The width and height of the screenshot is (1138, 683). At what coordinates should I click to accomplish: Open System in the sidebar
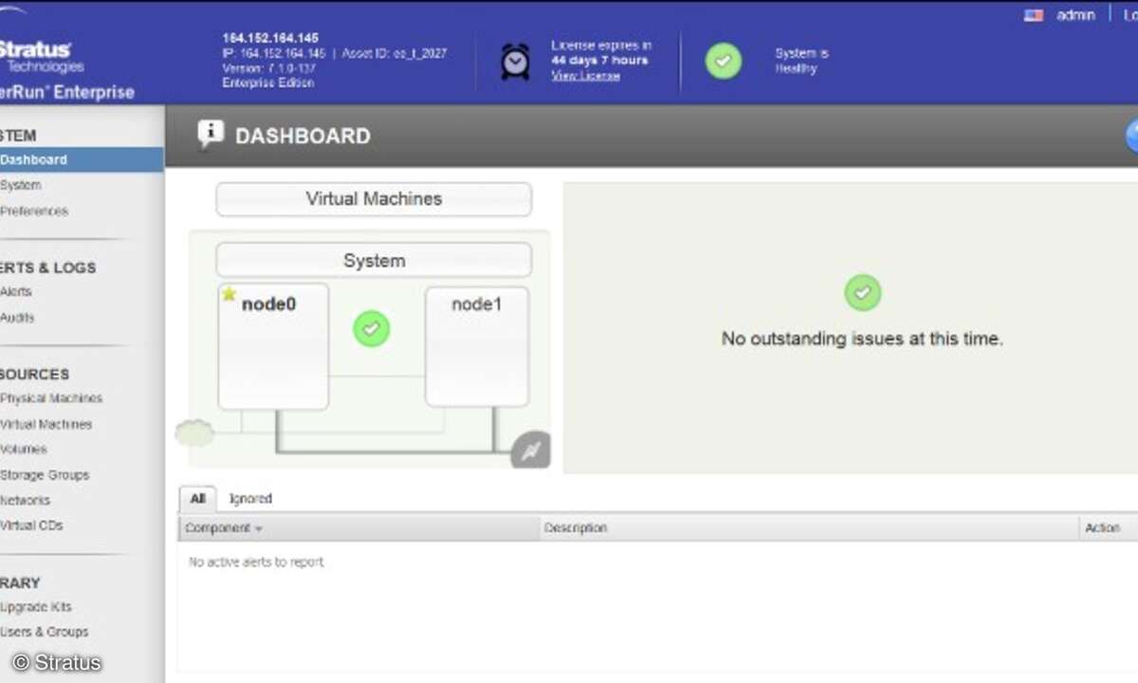tap(21, 185)
